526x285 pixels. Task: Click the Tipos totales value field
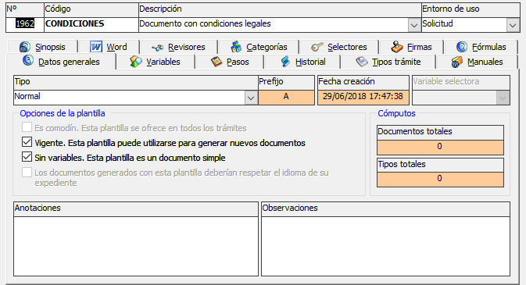(440, 180)
